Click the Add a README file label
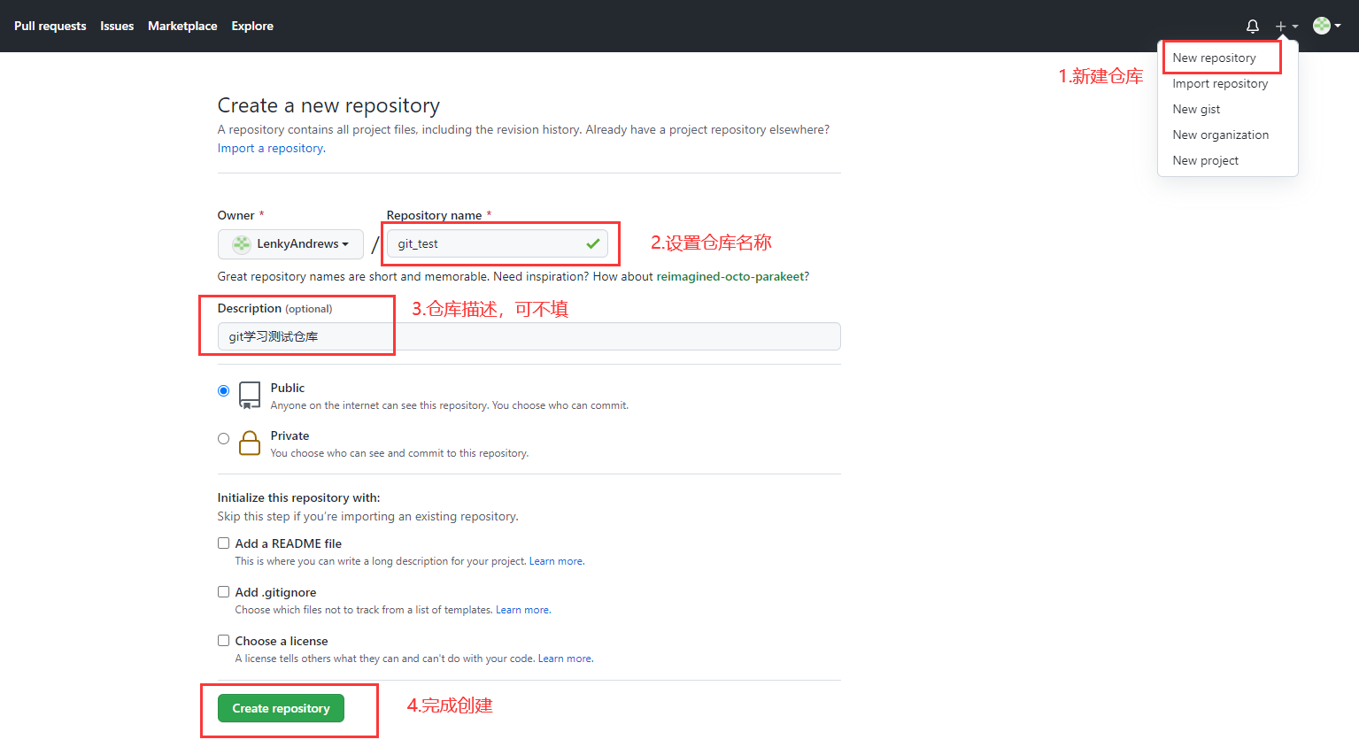 [288, 543]
